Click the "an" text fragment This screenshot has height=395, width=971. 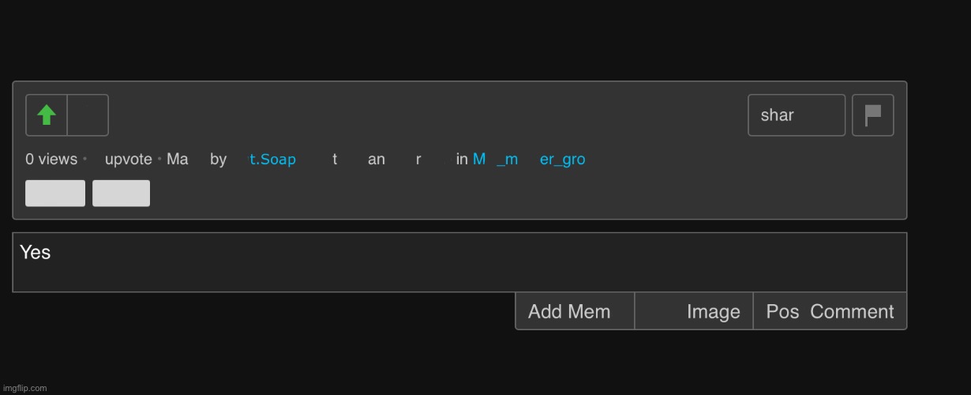click(x=377, y=160)
